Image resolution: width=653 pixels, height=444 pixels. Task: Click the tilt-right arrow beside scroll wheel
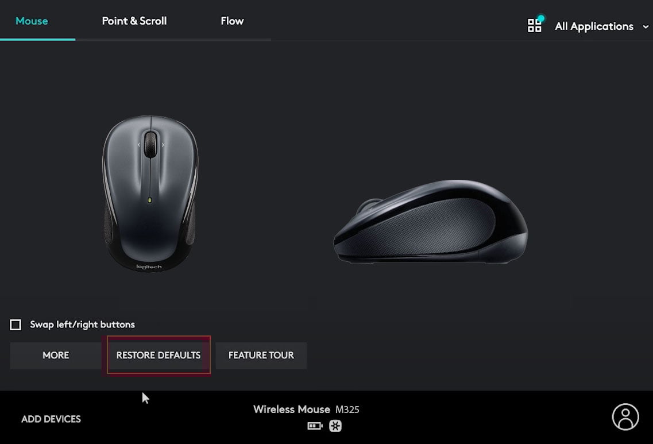point(163,145)
